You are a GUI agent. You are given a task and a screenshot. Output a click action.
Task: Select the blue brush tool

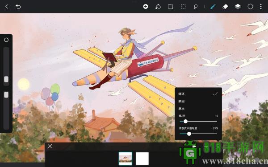click(213, 7)
